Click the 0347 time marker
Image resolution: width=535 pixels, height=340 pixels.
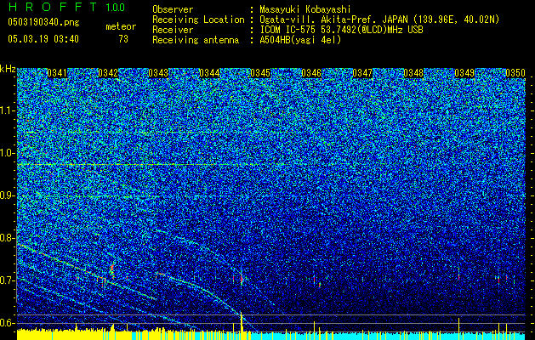coord(362,73)
